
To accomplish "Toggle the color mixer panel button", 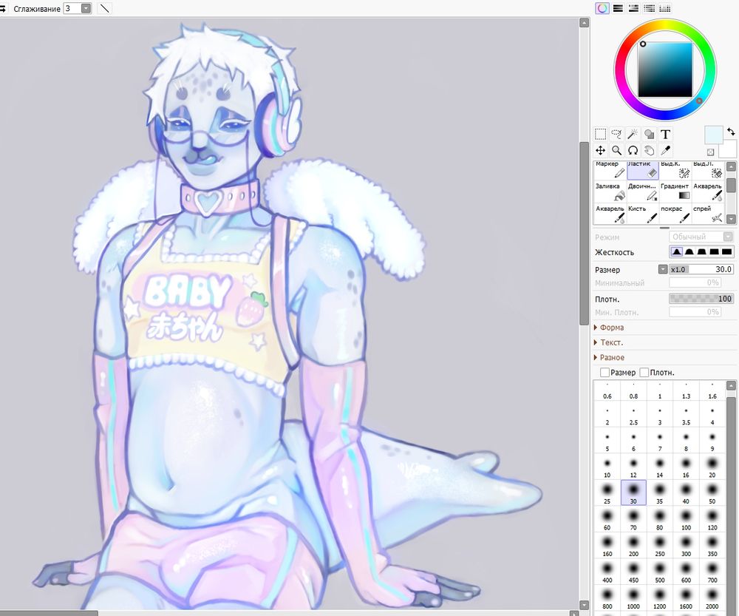I will point(649,8).
